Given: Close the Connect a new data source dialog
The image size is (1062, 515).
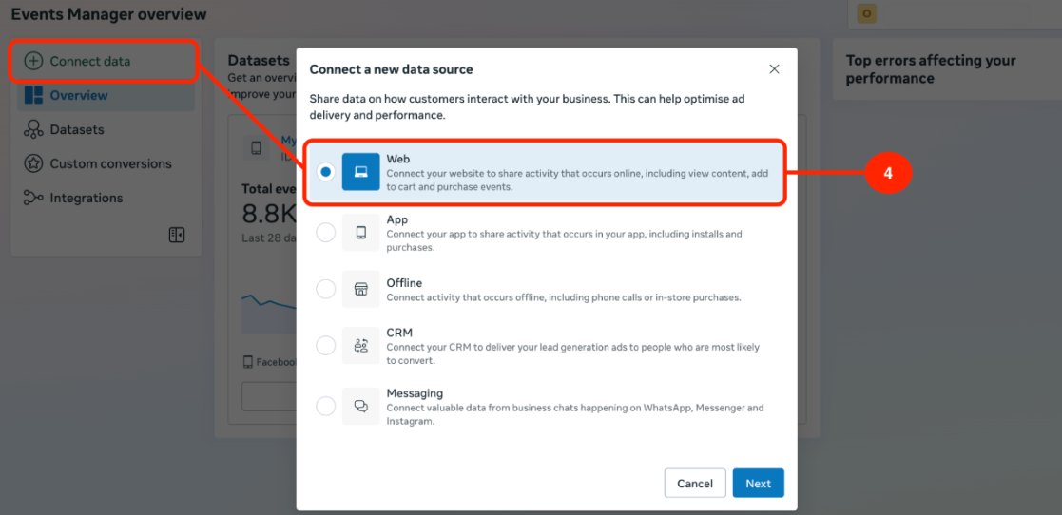Looking at the screenshot, I should point(774,69).
